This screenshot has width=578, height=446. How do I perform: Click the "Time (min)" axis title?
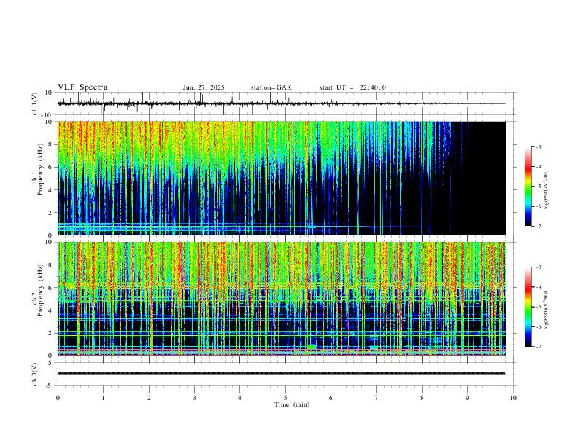pyautogui.click(x=292, y=404)
